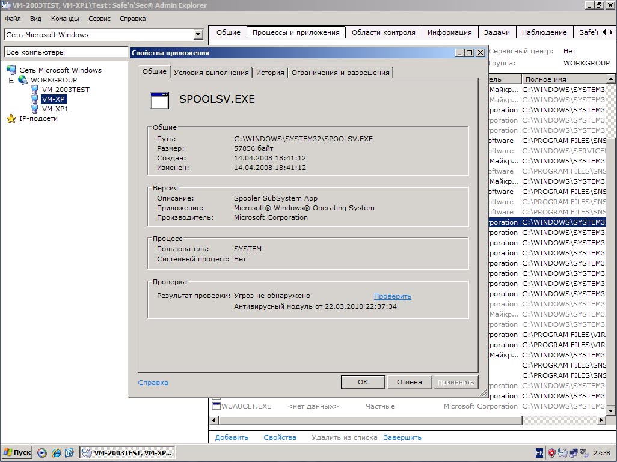
Task: Open Windows Media Player from quick launch
Action: tap(42, 453)
